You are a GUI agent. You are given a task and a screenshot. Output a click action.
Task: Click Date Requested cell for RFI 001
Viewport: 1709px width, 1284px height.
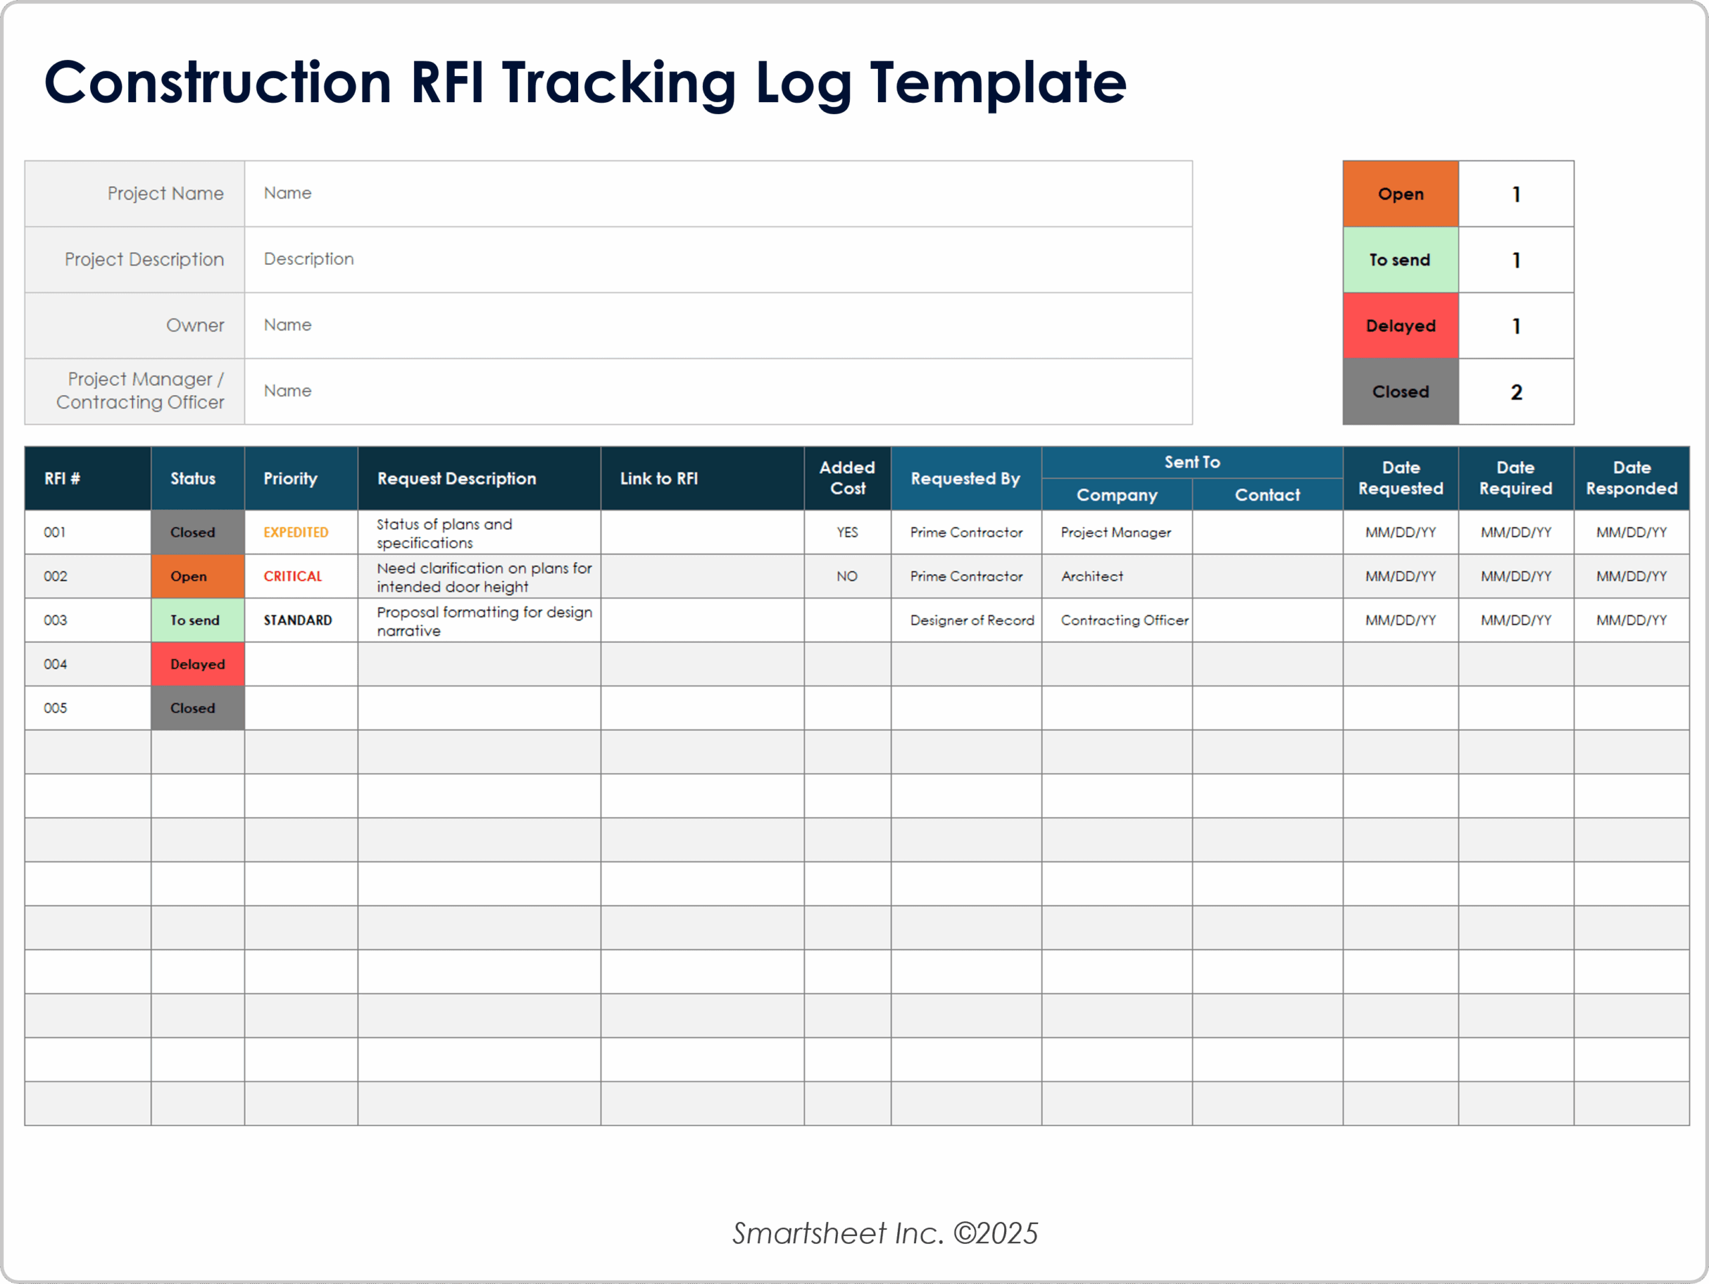(1400, 533)
